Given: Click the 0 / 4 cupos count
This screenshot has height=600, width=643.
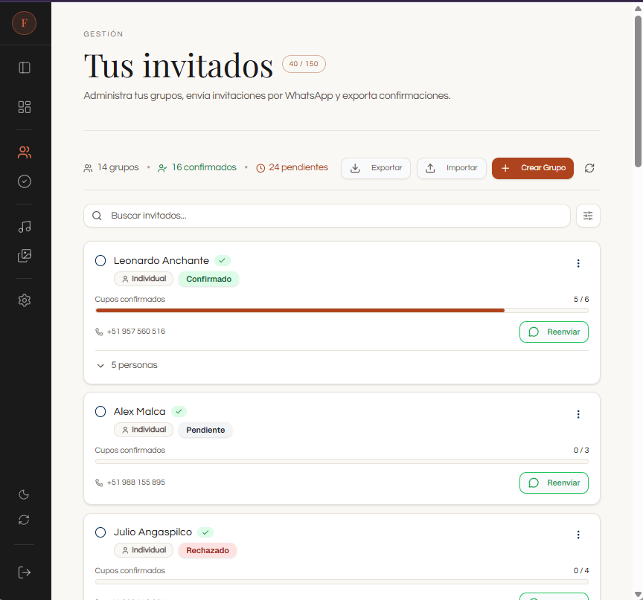Looking at the screenshot, I should coord(581,571).
